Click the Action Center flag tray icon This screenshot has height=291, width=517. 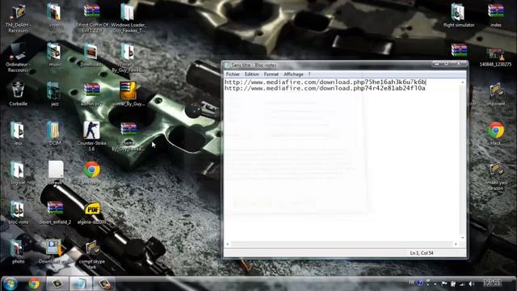(x=444, y=284)
